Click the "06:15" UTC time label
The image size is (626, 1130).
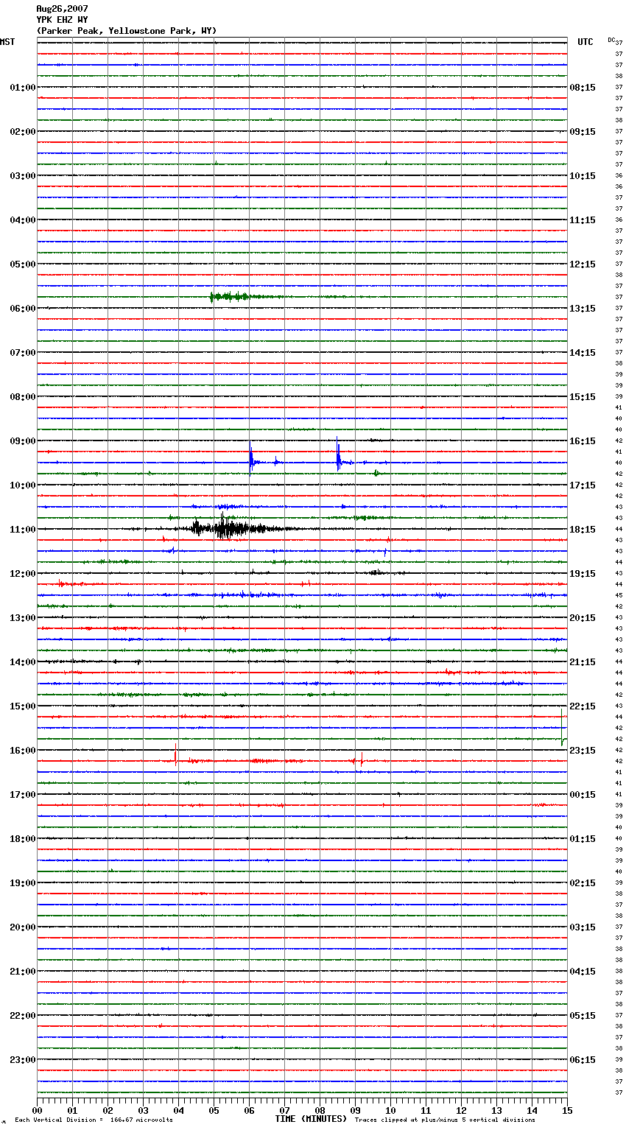583,1060
